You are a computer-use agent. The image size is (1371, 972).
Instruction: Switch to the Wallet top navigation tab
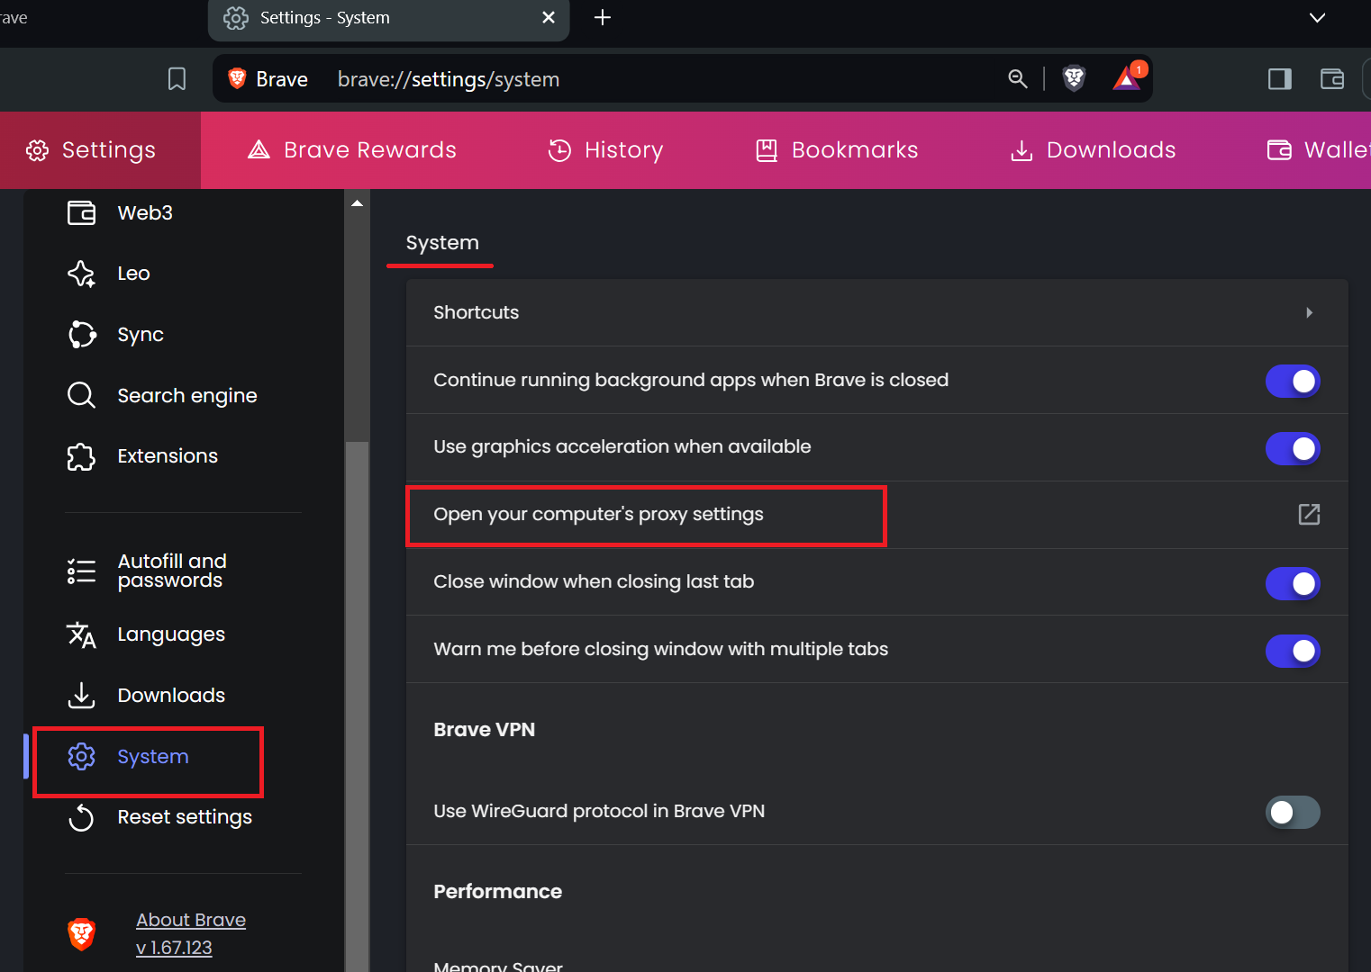[1319, 150]
